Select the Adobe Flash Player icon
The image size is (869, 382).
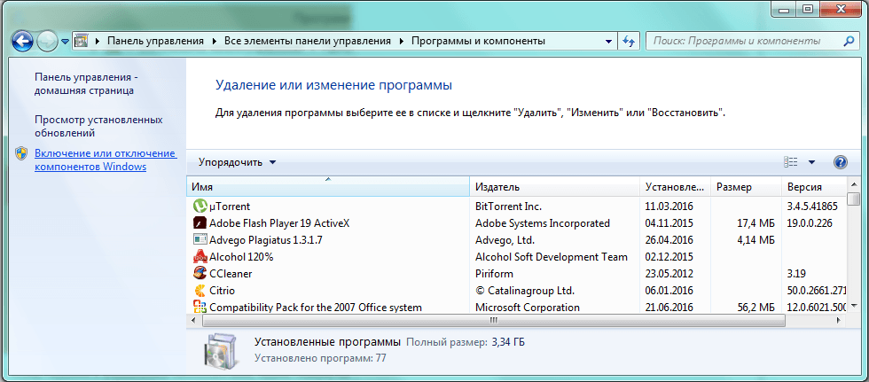[200, 222]
